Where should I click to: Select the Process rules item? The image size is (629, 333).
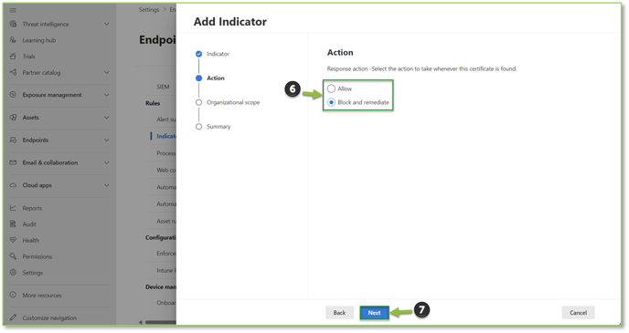point(166,153)
